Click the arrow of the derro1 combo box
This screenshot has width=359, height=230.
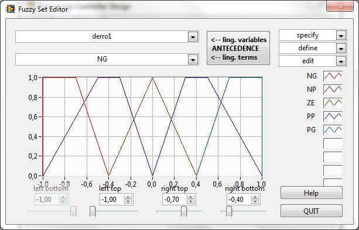coord(193,37)
